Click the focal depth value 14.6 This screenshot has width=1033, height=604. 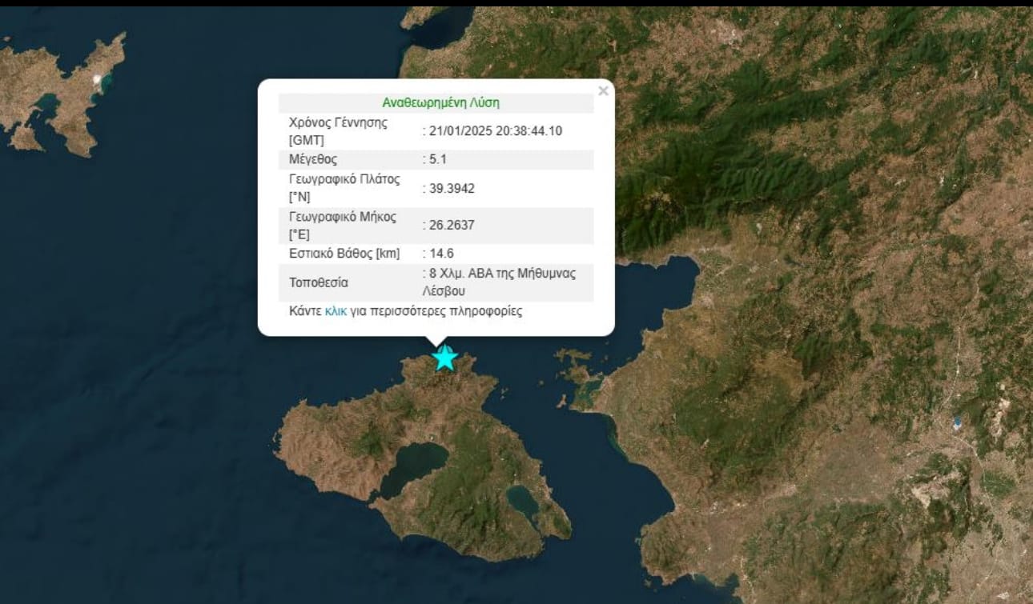pyautogui.click(x=441, y=254)
